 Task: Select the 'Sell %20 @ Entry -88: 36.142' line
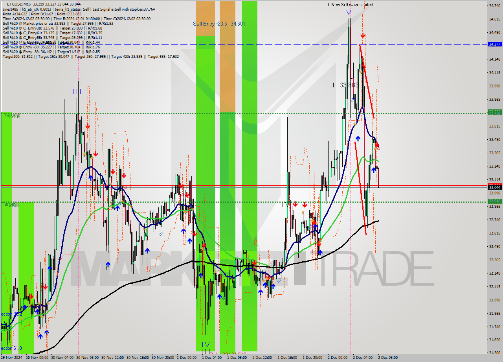point(51,52)
